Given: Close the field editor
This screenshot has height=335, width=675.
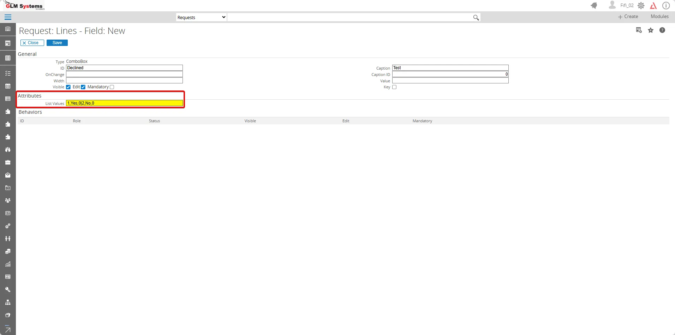Looking at the screenshot, I should tap(32, 43).
